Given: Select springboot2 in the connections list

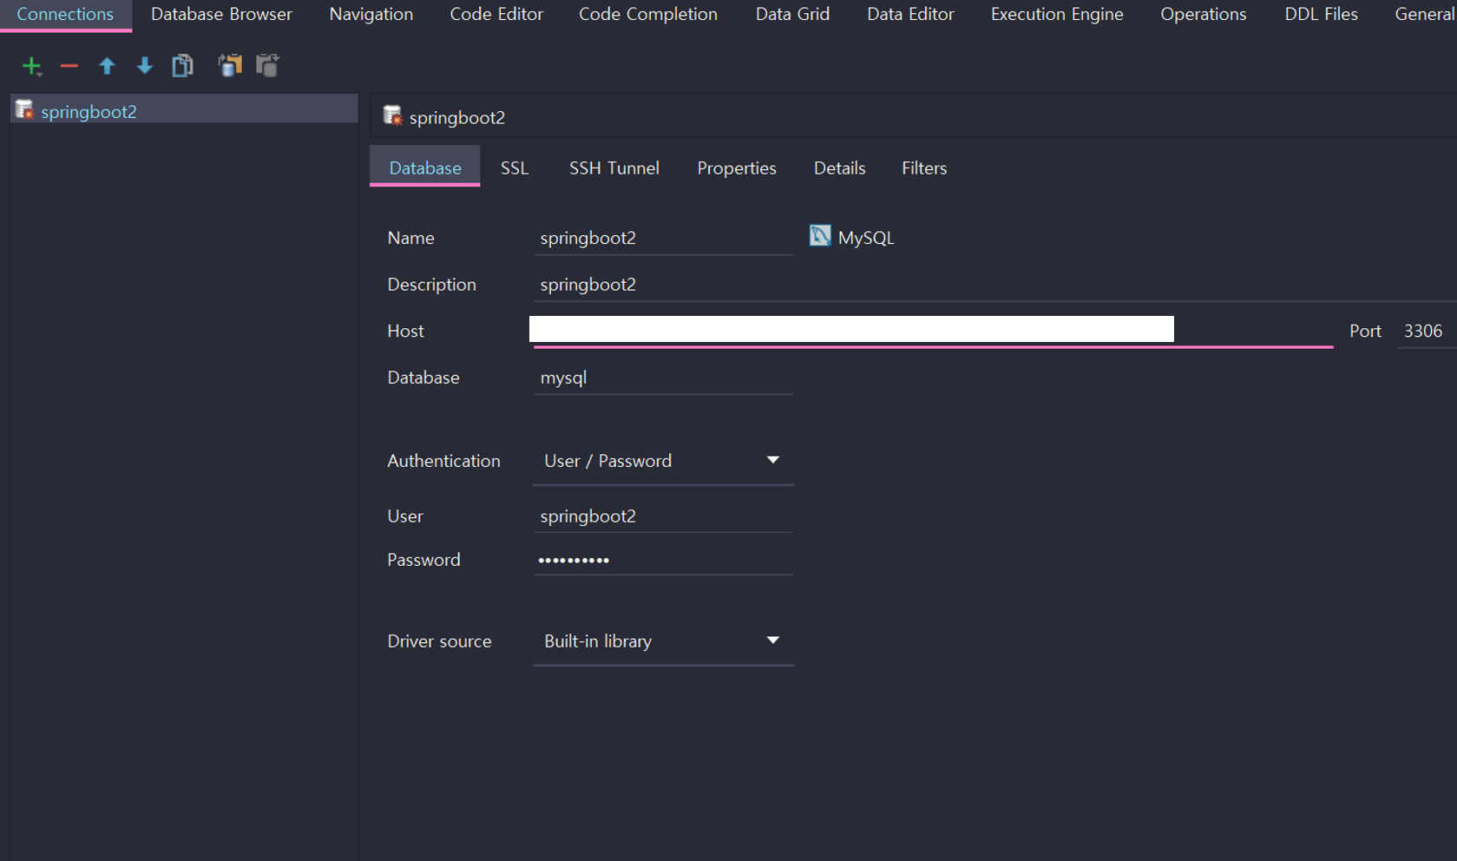Looking at the screenshot, I should (184, 110).
